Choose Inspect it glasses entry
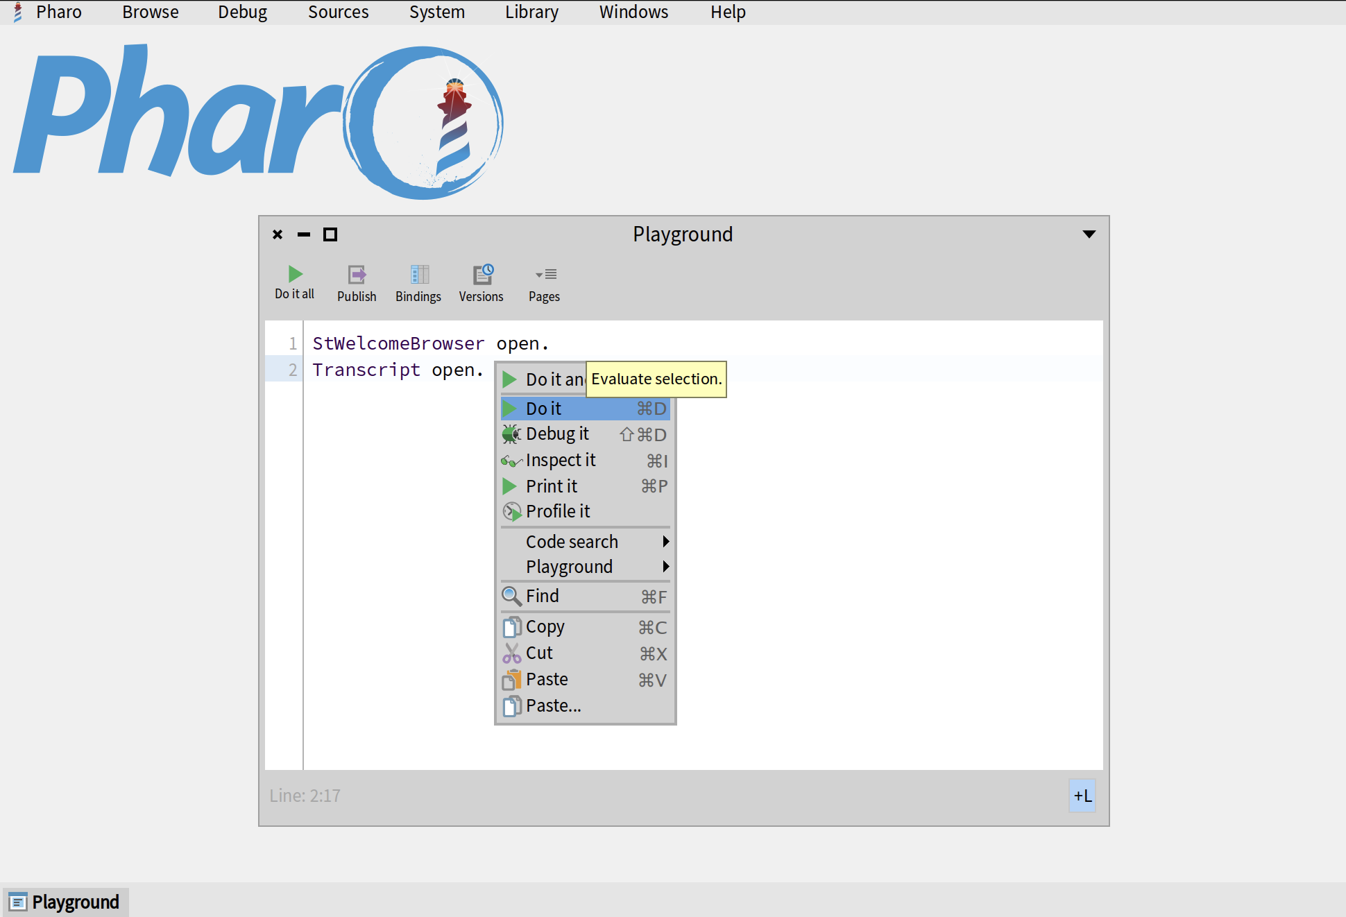Screen dimensions: 1346x917 pyautogui.click(x=561, y=461)
